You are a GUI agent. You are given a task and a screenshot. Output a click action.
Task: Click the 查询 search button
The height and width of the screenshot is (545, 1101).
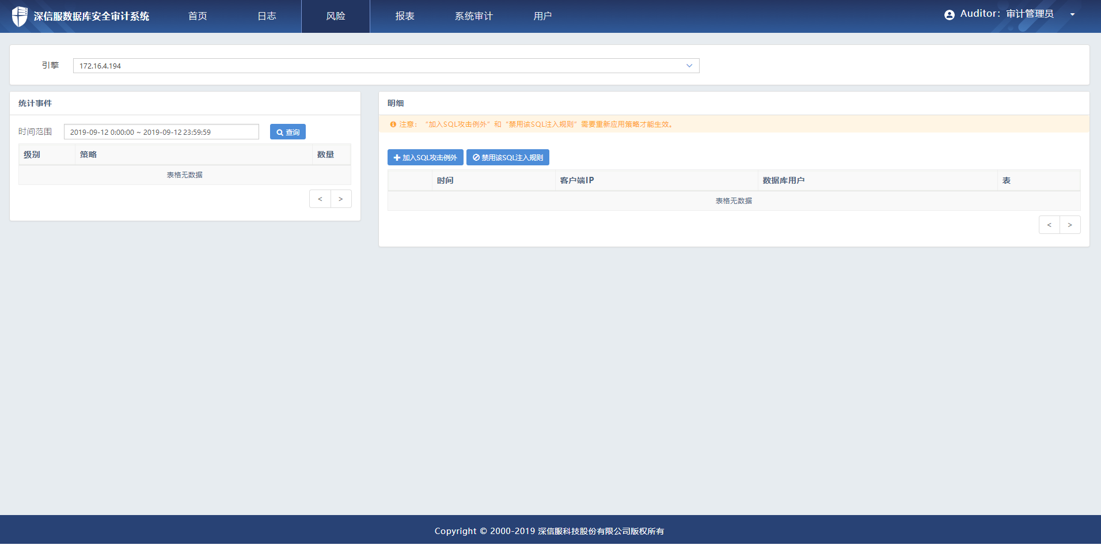click(x=288, y=132)
